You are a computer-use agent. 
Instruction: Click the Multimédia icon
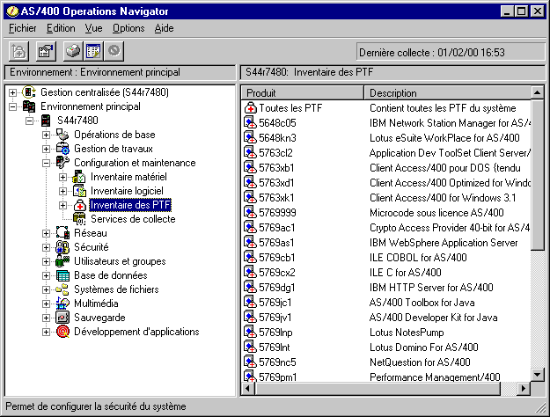pos(62,304)
